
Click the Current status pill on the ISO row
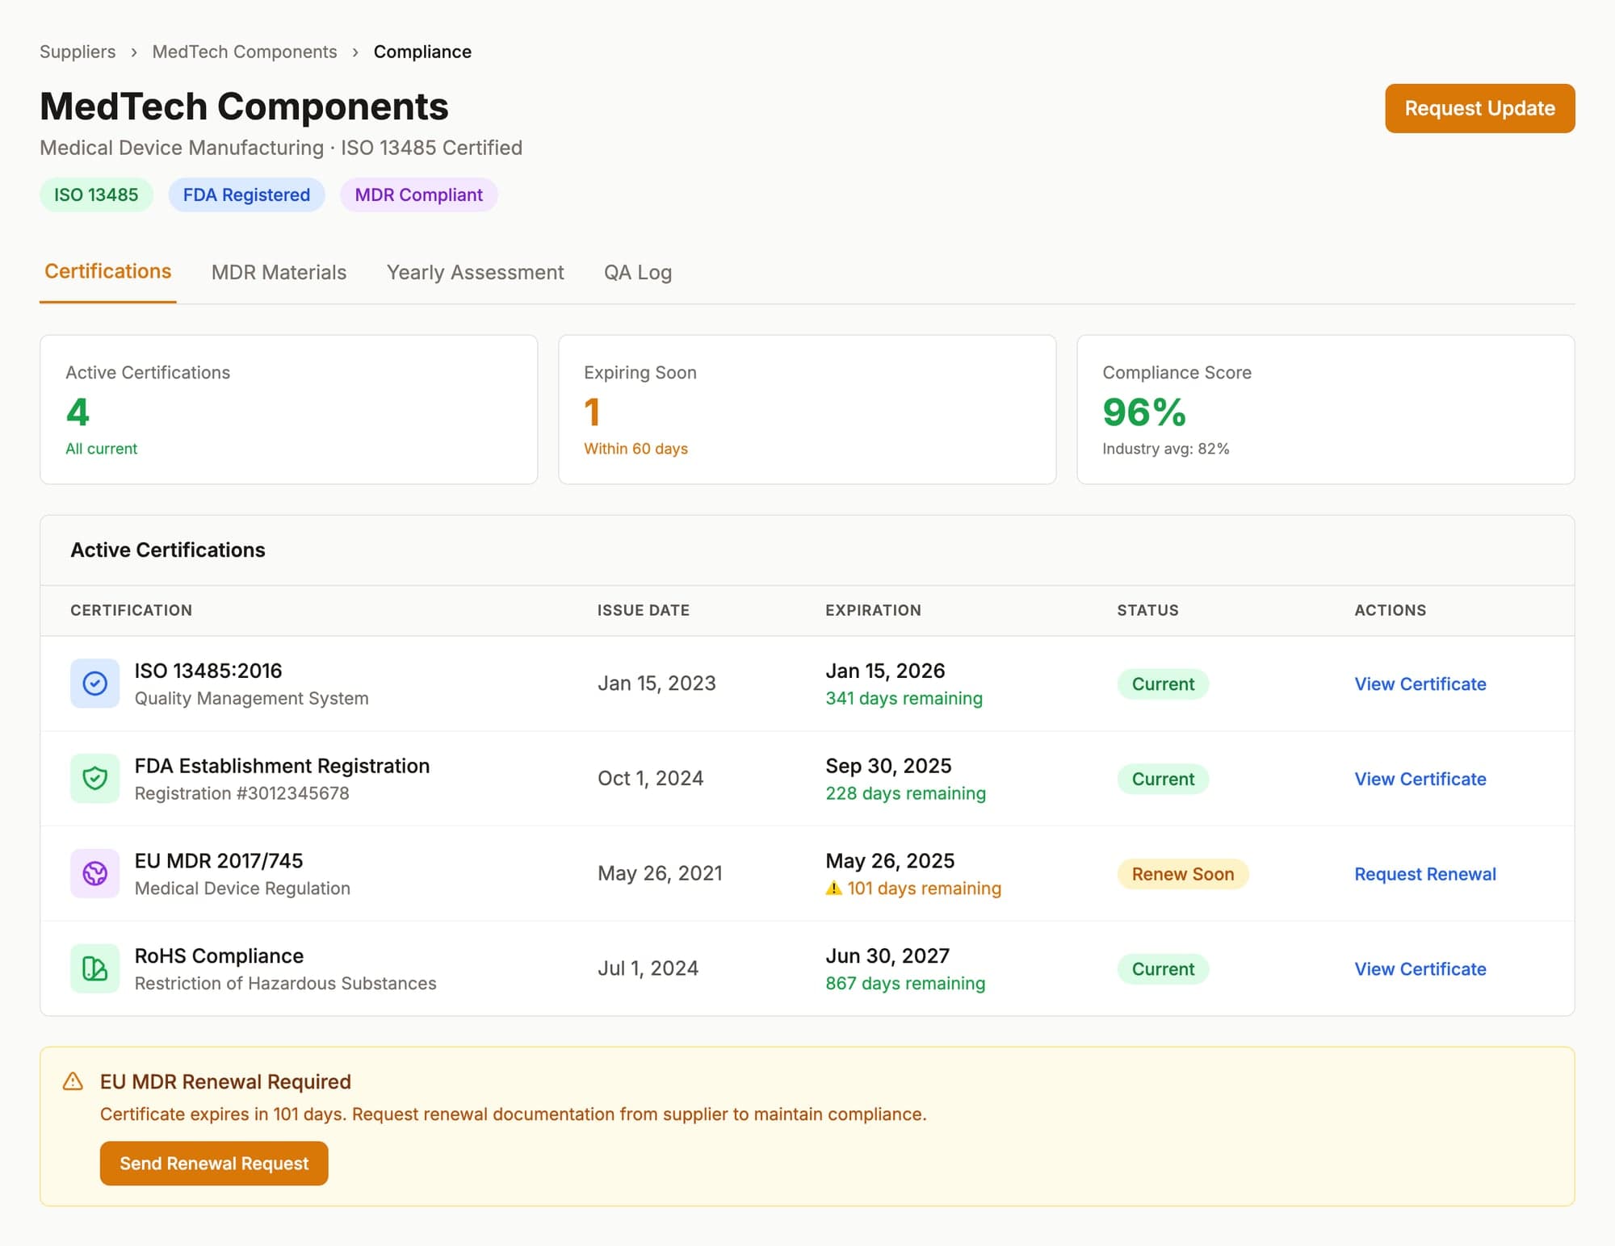(1163, 684)
